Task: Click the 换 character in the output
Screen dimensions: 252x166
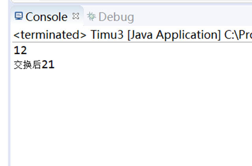Action: pyautogui.click(x=28, y=65)
